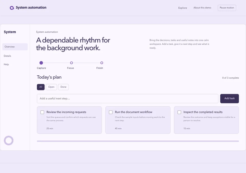
Task: Click the 25 min duration label
Action: point(50,128)
